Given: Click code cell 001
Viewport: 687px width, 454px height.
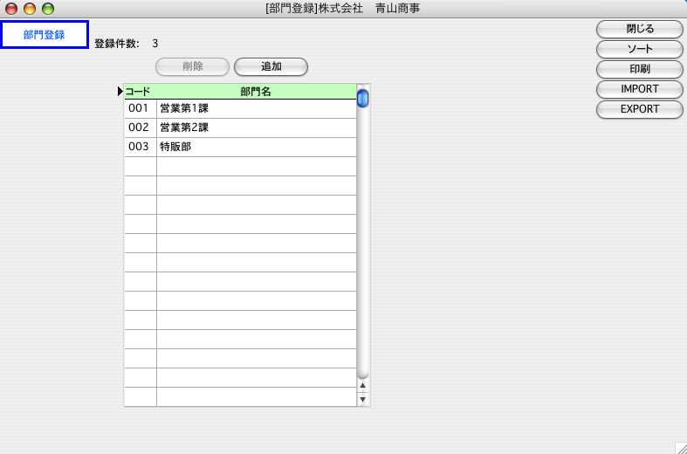Looking at the screenshot, I should pos(140,109).
